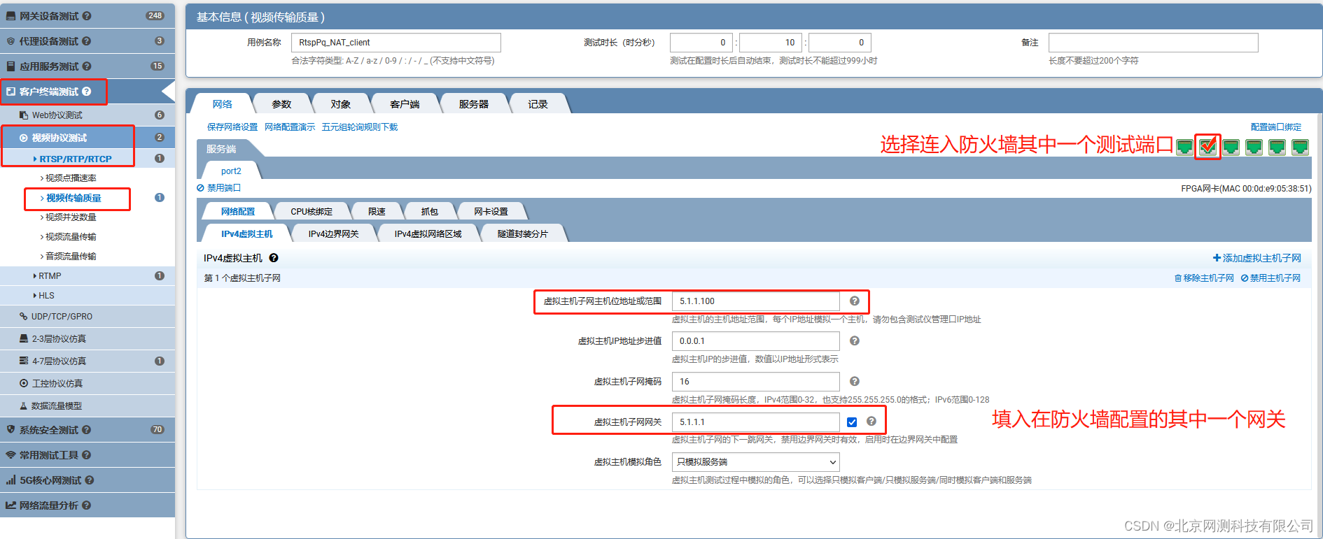
Task: Expand the RTSP/RTP/RTCP tree node
Action: click(35, 159)
